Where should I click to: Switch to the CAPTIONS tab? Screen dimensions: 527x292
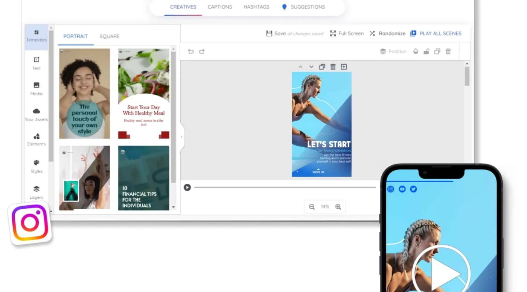coord(220,7)
